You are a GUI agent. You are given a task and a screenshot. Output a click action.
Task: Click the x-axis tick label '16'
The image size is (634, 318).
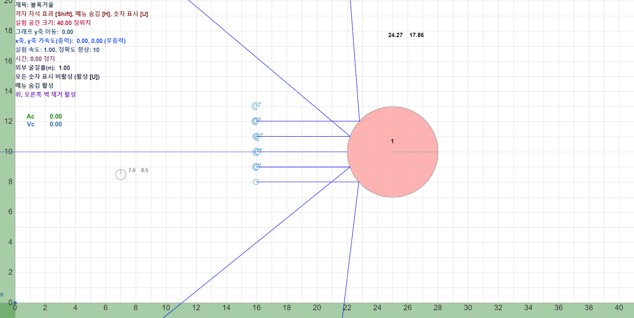[256, 307]
